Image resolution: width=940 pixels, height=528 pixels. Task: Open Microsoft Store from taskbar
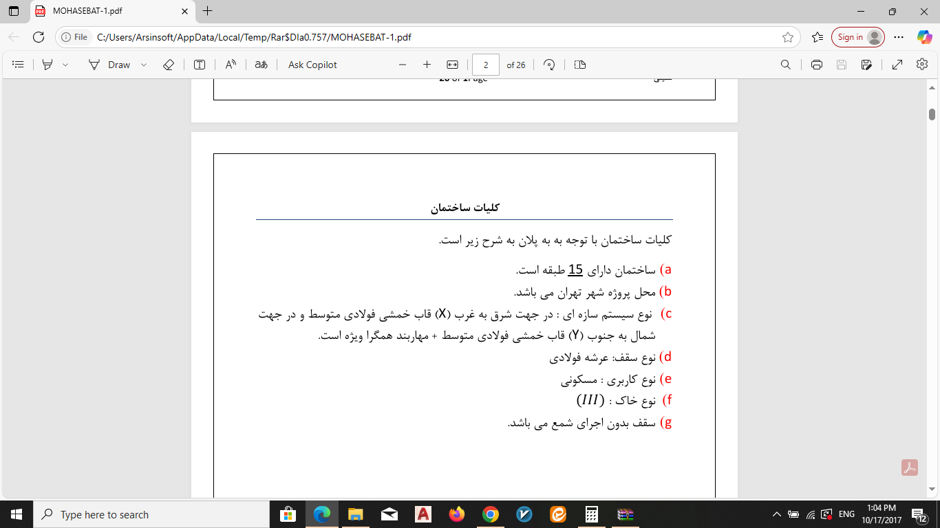(x=288, y=514)
